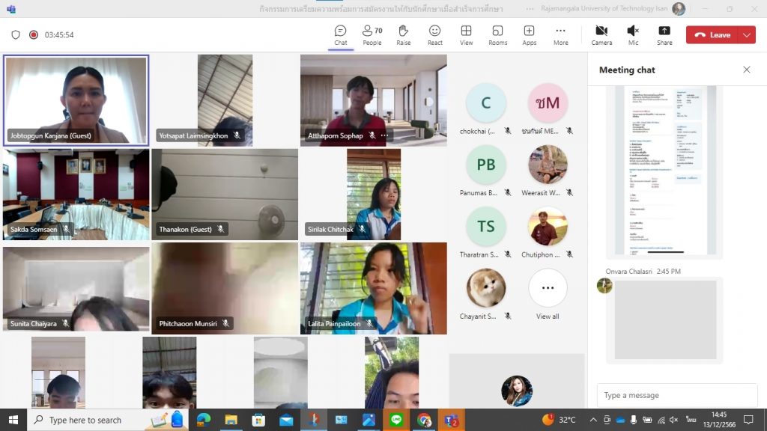Click the recording indicator button
The width and height of the screenshot is (767, 431).
point(34,34)
